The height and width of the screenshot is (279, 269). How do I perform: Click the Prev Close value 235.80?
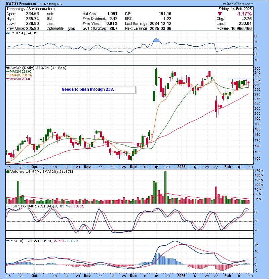pyautogui.click(x=32, y=29)
